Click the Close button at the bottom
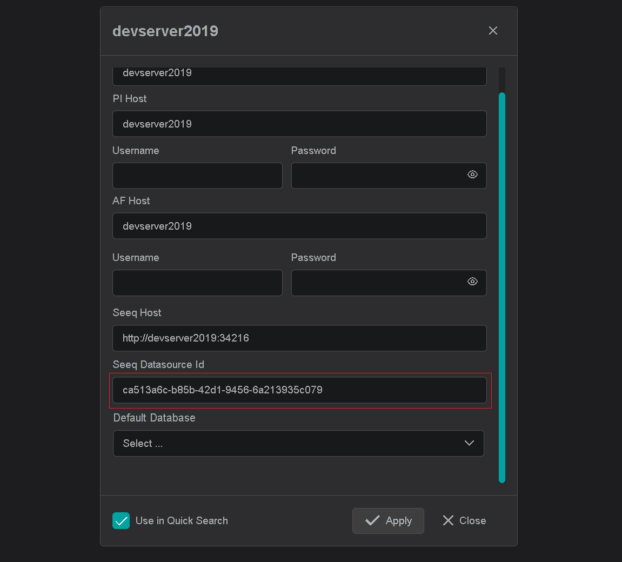This screenshot has width=622, height=562. (464, 521)
